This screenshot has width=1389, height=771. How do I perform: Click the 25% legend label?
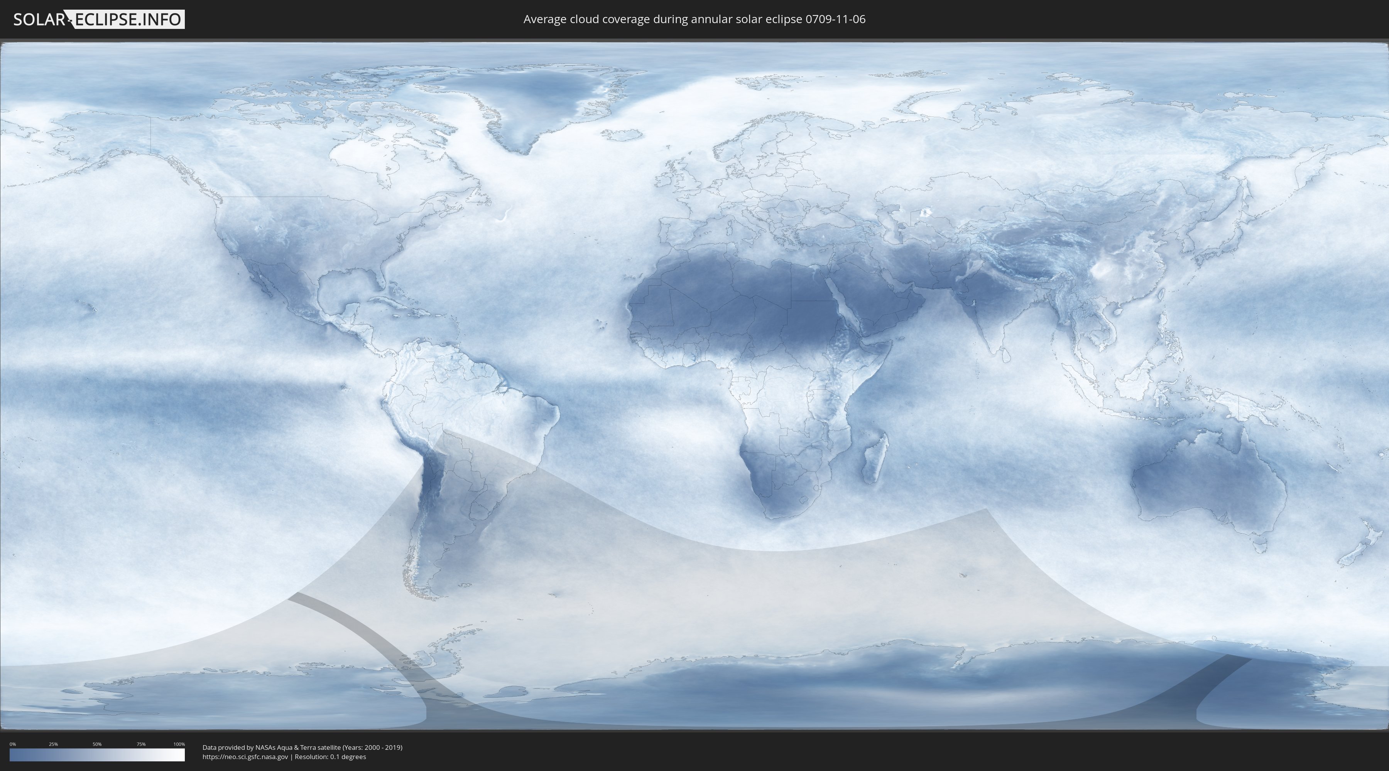point(53,744)
